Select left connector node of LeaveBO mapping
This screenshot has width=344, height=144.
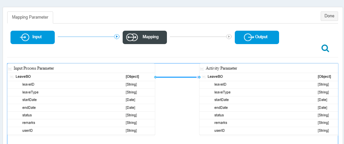pos(155,77)
